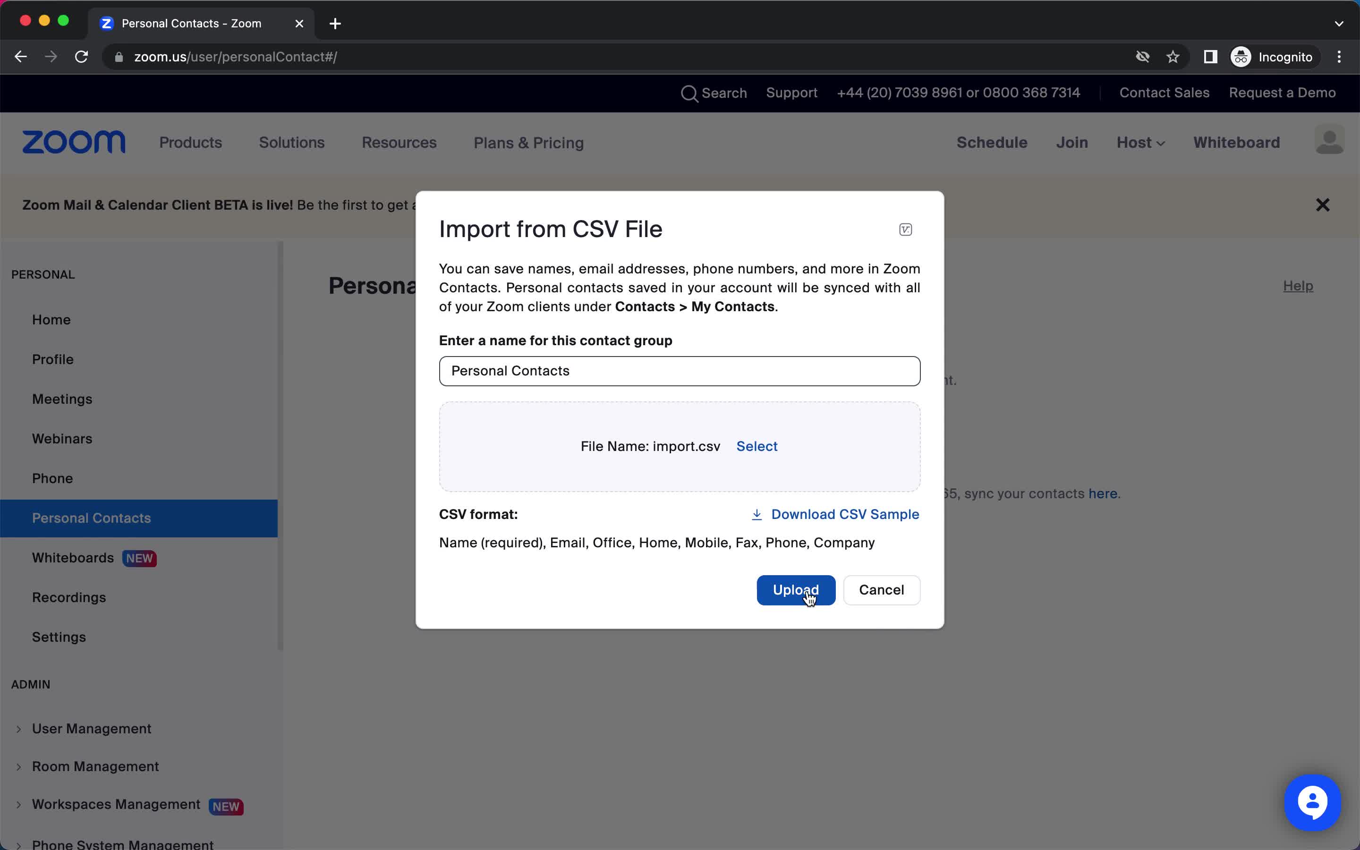1360x850 pixels.
Task: Click Request a Demo
Action: (x=1282, y=93)
